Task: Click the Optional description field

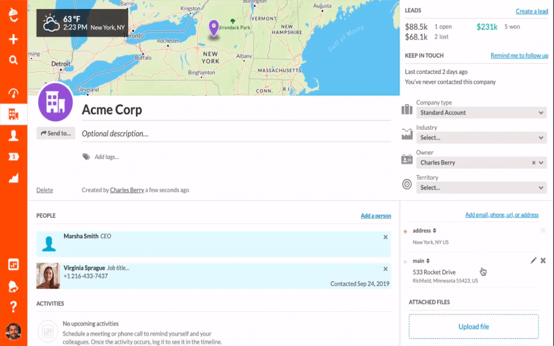Action: pyautogui.click(x=236, y=134)
